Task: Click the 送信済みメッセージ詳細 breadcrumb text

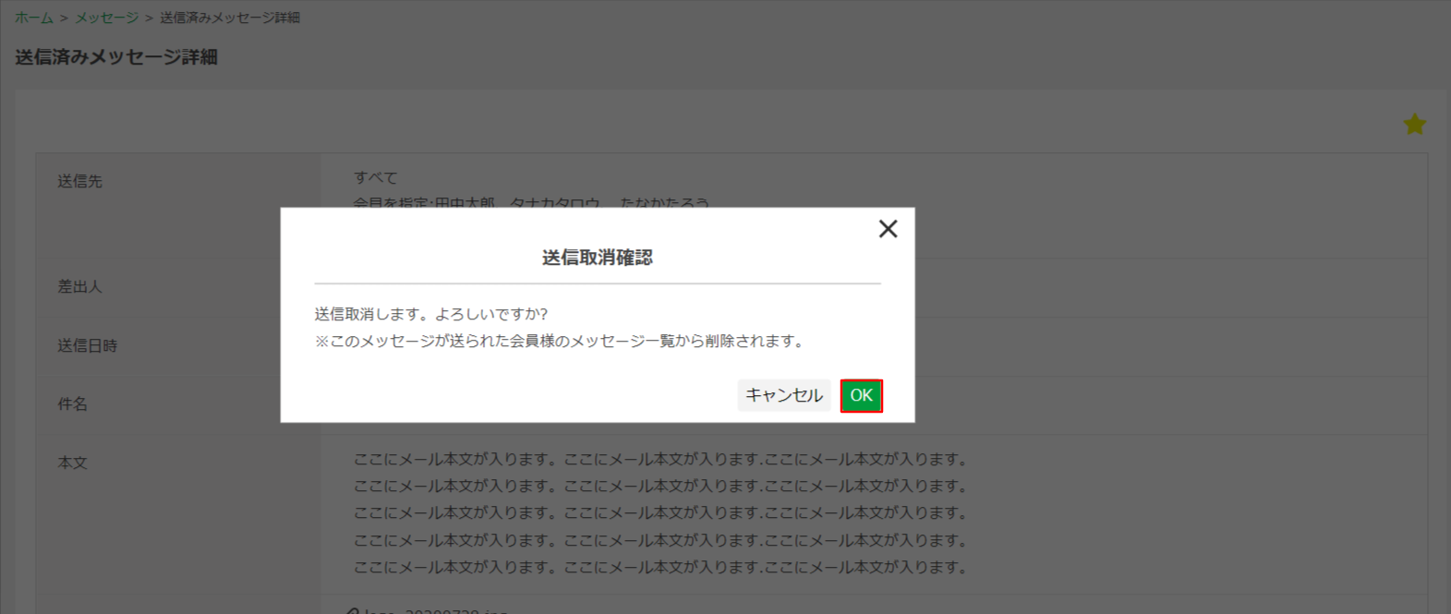Action: [230, 18]
